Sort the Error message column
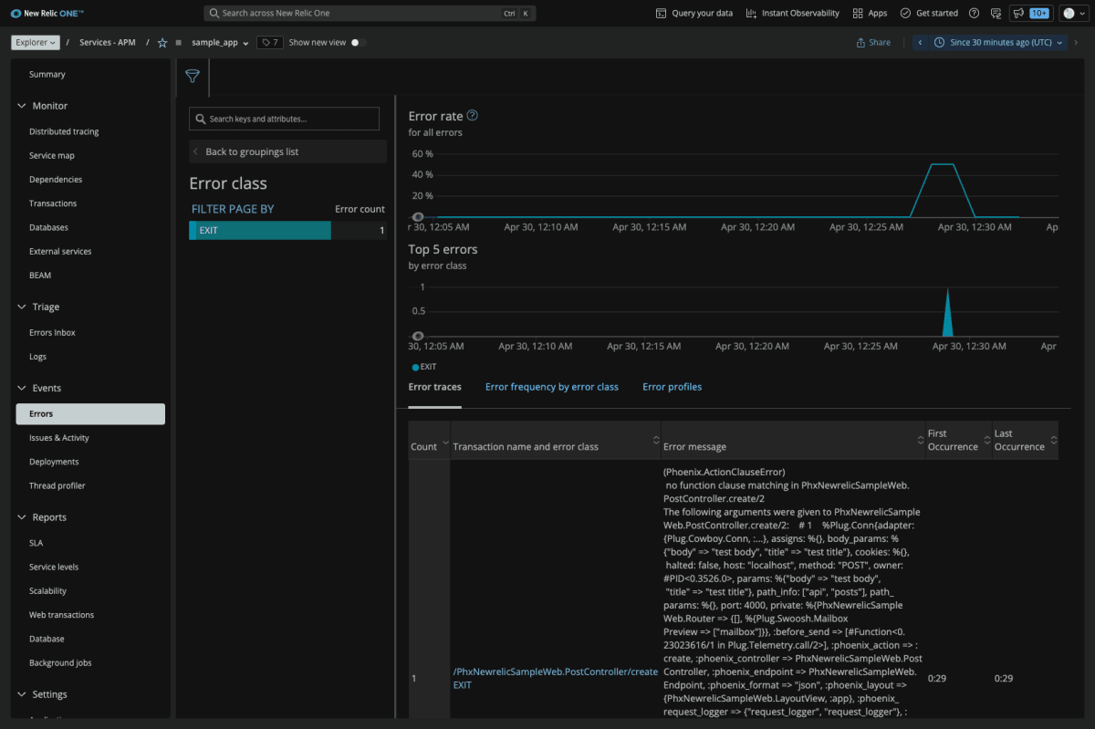The height and width of the screenshot is (729, 1095). [x=920, y=441]
